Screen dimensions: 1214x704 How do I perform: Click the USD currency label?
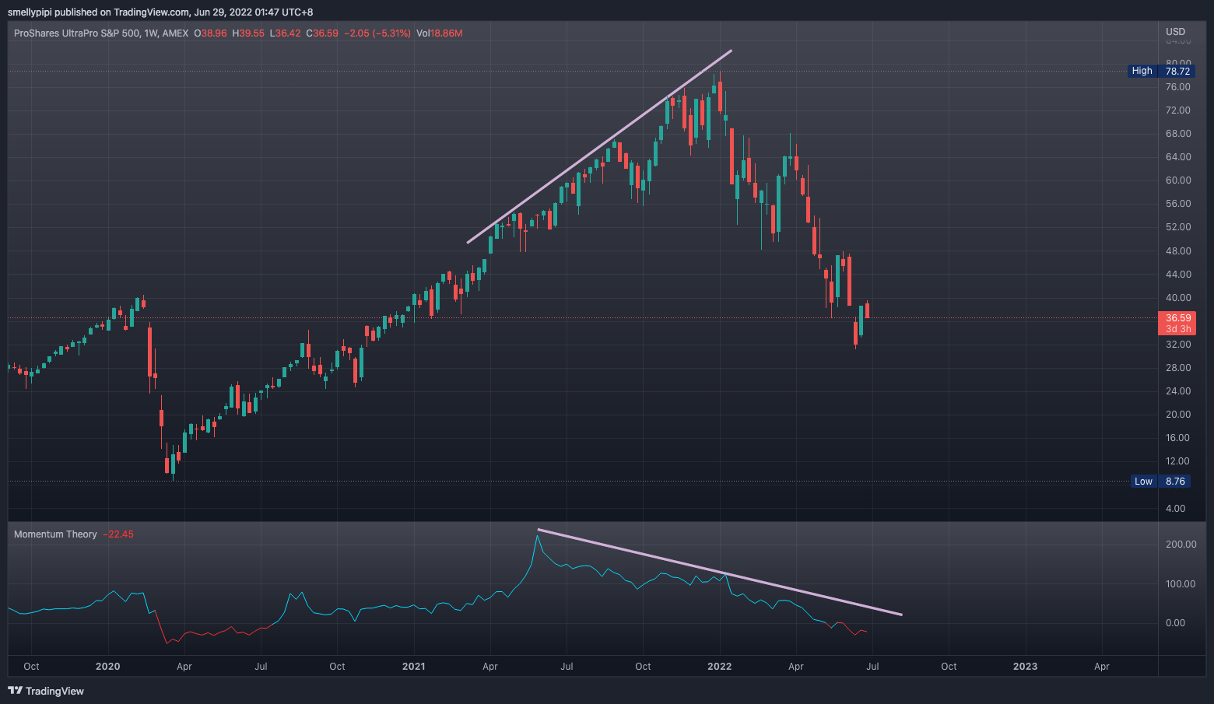(1175, 32)
